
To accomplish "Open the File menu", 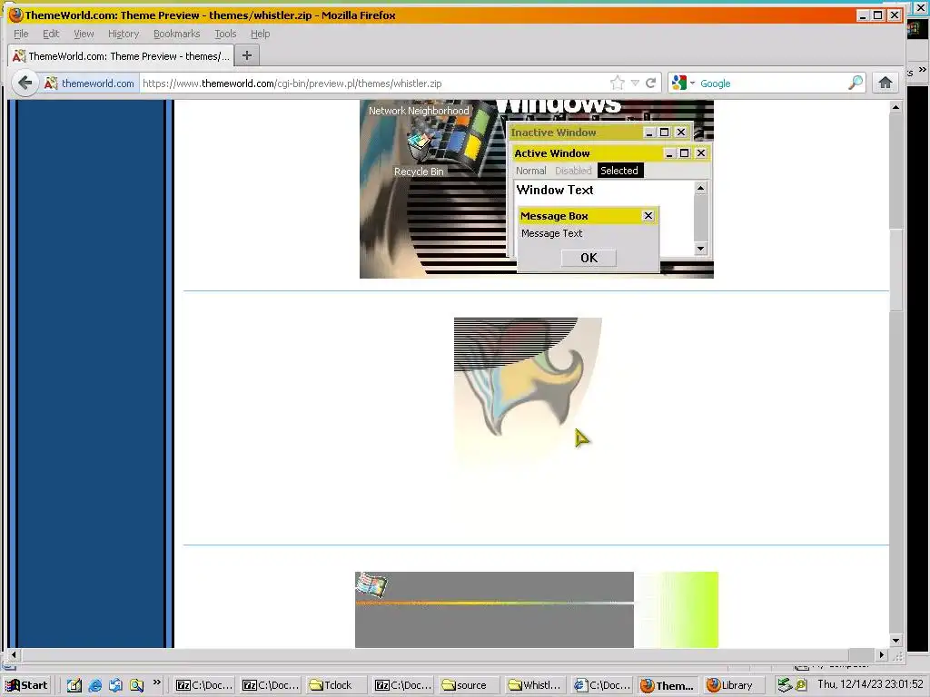I will tap(21, 34).
